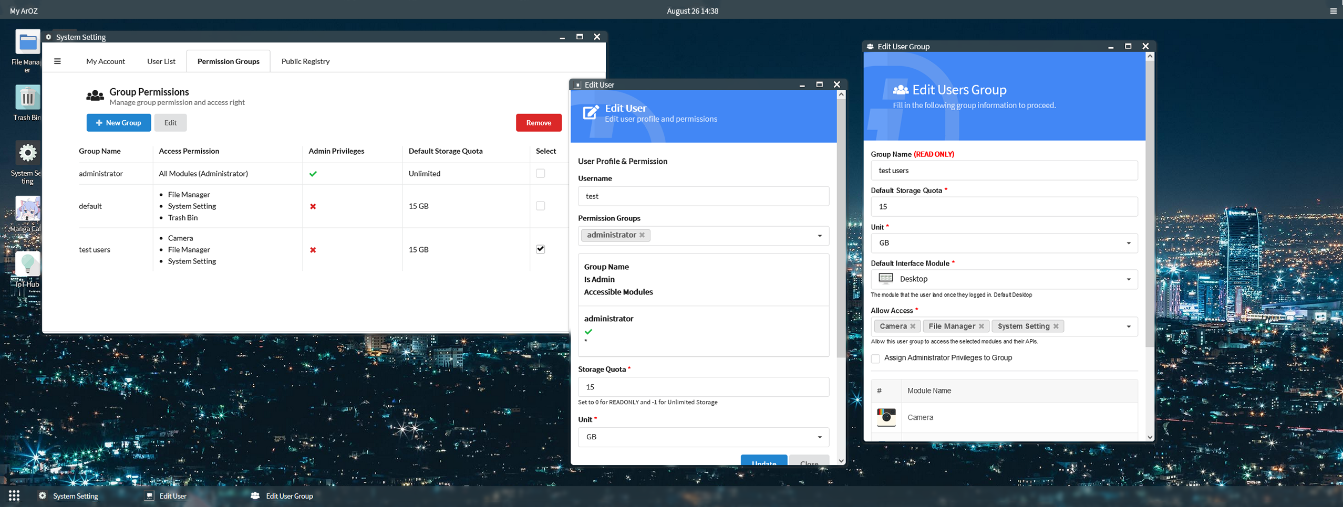Enable Assign Administrator Privileges to Group
Viewport: 1343px width, 507px height.
click(875, 358)
